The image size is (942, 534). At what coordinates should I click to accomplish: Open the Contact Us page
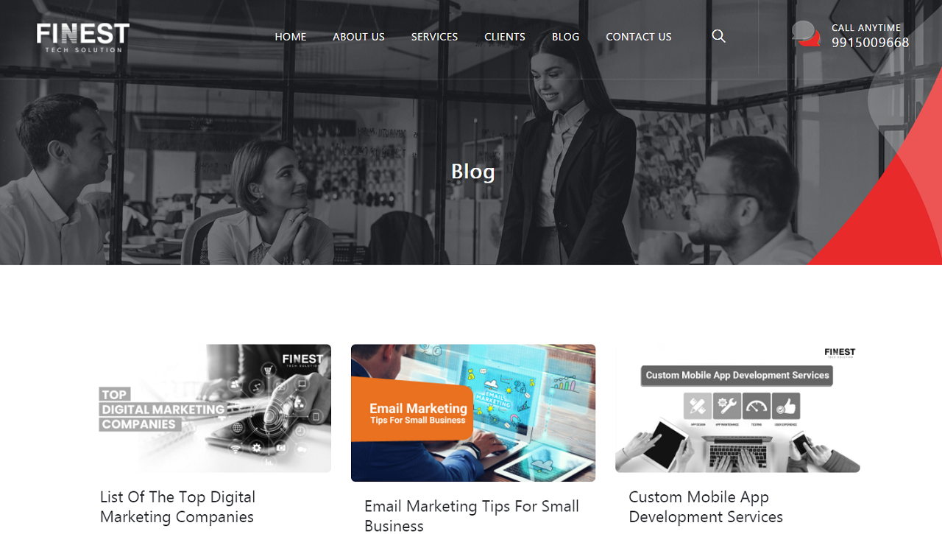(639, 37)
